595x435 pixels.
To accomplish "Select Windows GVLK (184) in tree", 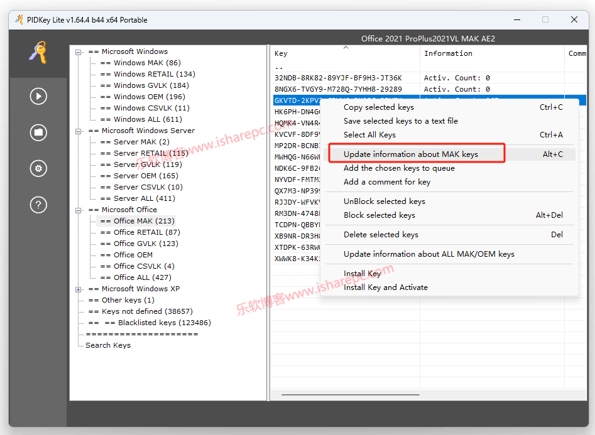I will coord(145,86).
